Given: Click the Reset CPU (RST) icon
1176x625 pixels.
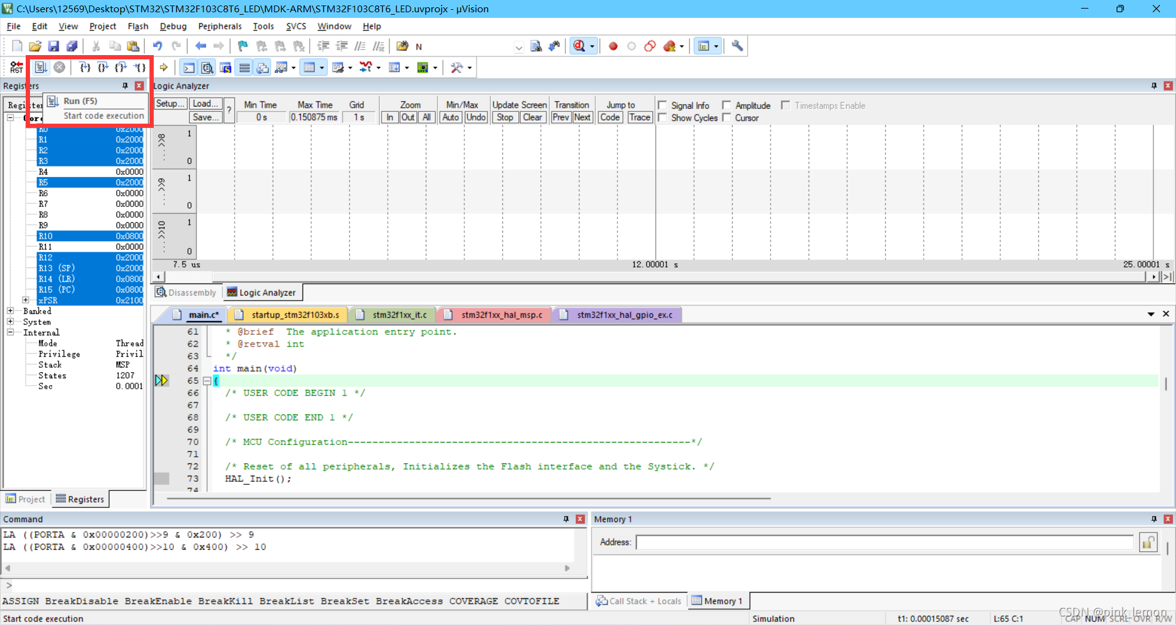Looking at the screenshot, I should [17, 67].
